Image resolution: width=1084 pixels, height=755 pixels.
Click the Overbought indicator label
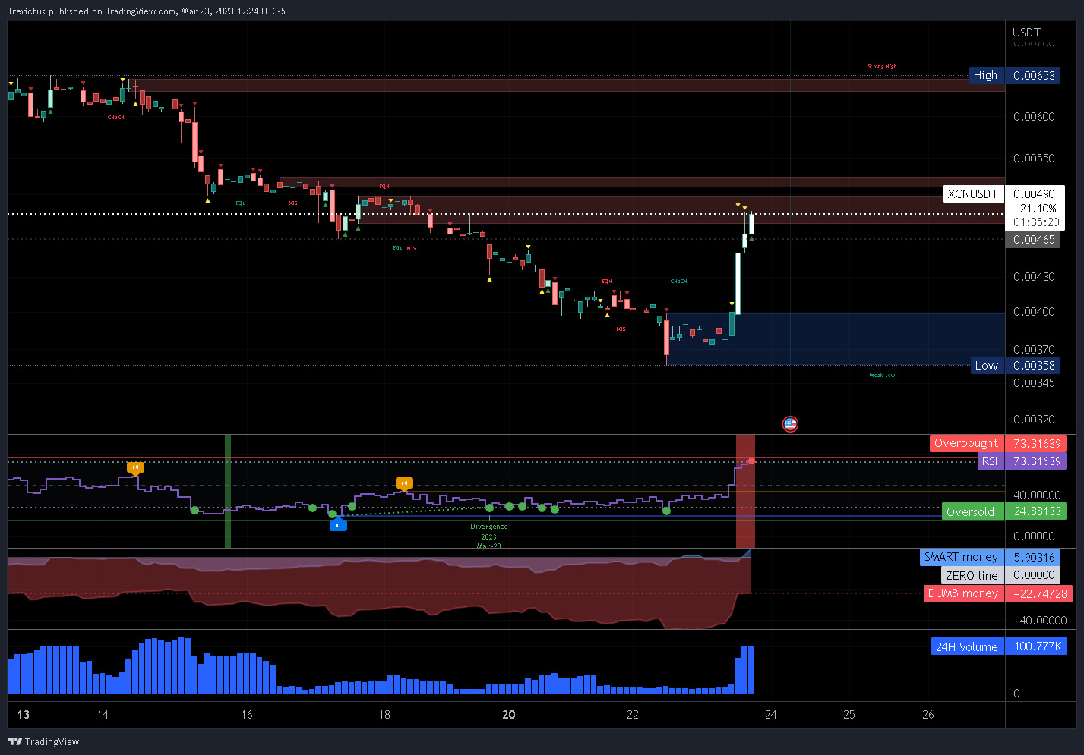coord(966,443)
